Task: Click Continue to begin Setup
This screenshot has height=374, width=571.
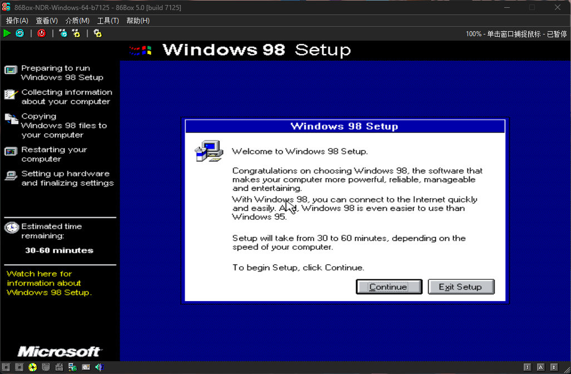Action: tap(389, 287)
